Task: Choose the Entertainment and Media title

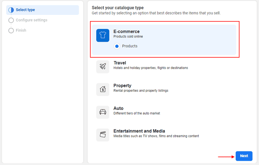Action: tap(139, 131)
